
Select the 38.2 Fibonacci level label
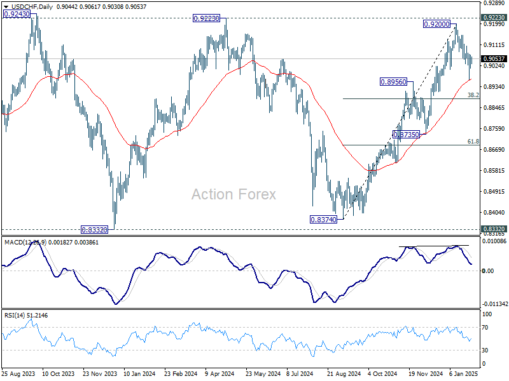(x=473, y=95)
